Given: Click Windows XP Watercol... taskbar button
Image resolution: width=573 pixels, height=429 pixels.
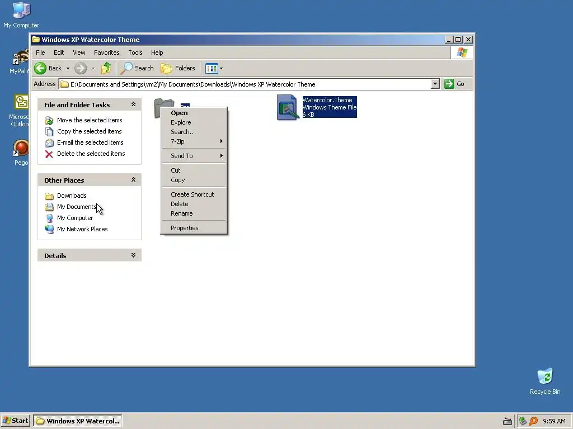Looking at the screenshot, I should (x=78, y=421).
